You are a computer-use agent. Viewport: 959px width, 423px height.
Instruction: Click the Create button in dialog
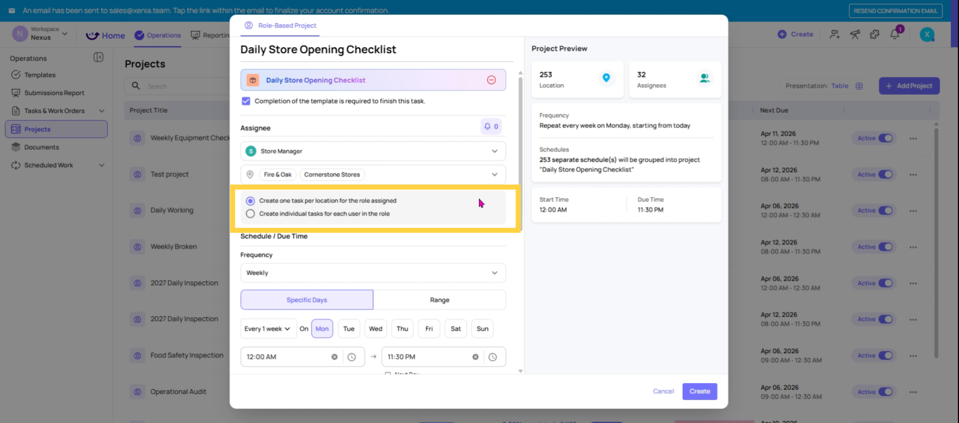coord(699,392)
